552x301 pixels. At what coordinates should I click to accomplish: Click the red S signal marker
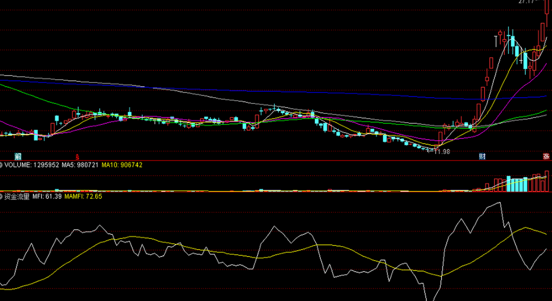[77, 156]
